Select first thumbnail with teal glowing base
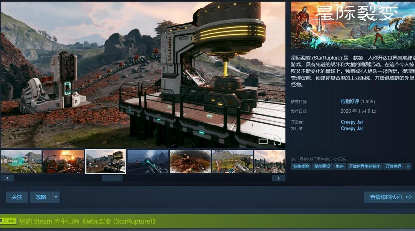 click(x=21, y=161)
